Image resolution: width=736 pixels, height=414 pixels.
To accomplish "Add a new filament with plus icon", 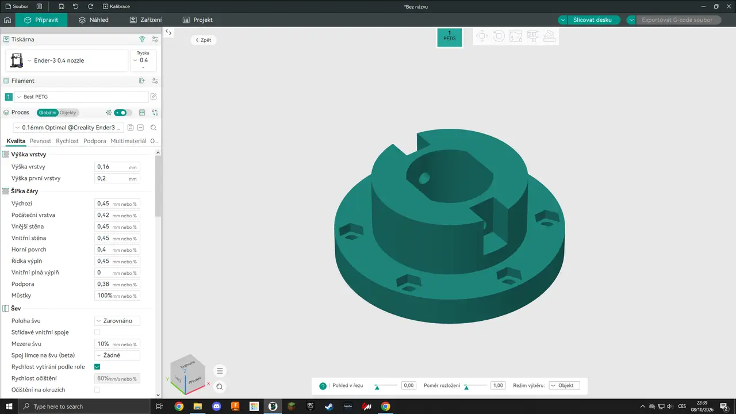I will click(142, 81).
